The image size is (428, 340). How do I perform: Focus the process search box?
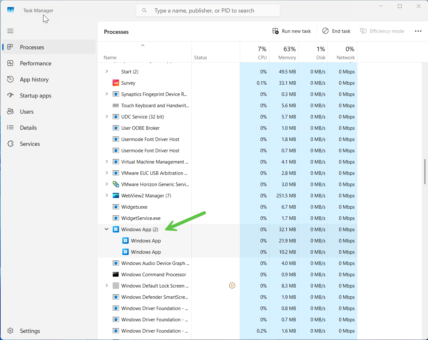[208, 11]
